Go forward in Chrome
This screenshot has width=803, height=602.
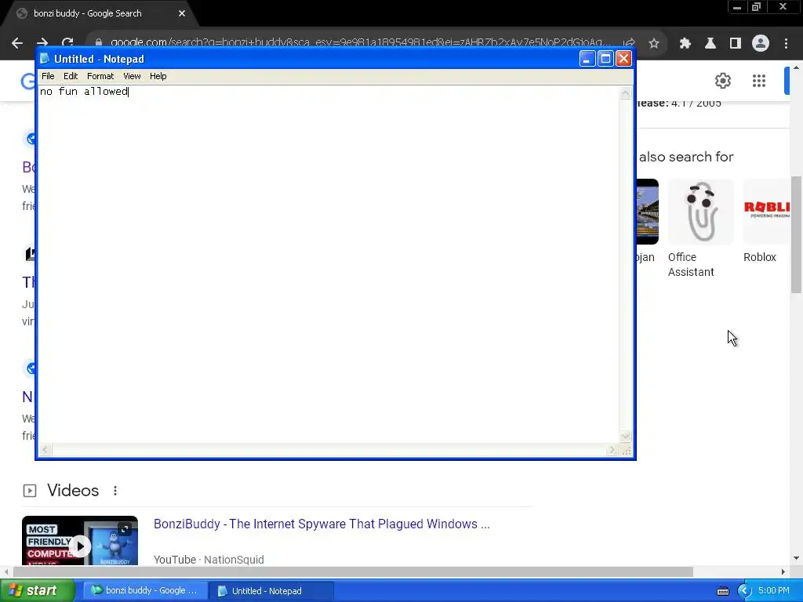[42, 43]
